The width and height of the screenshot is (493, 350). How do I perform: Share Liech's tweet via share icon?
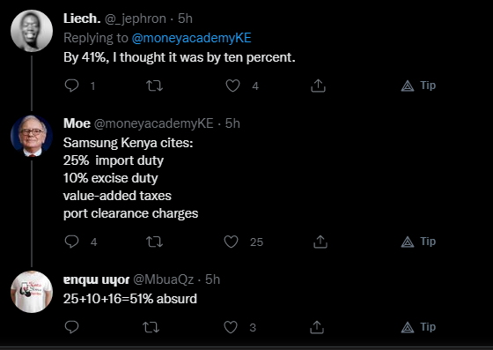[x=318, y=86]
